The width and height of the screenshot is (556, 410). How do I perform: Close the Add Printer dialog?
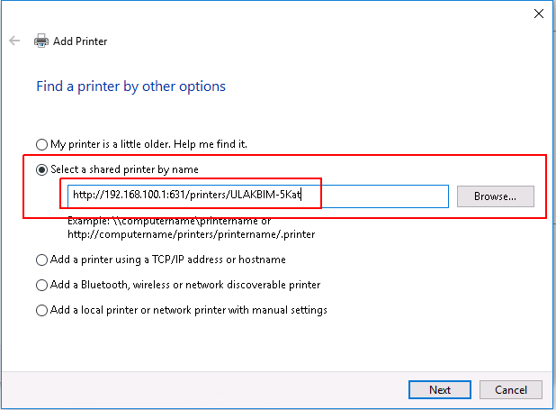[538, 14]
